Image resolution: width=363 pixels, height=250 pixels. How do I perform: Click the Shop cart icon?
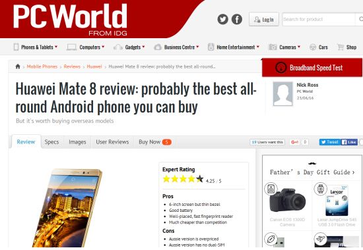341,47
